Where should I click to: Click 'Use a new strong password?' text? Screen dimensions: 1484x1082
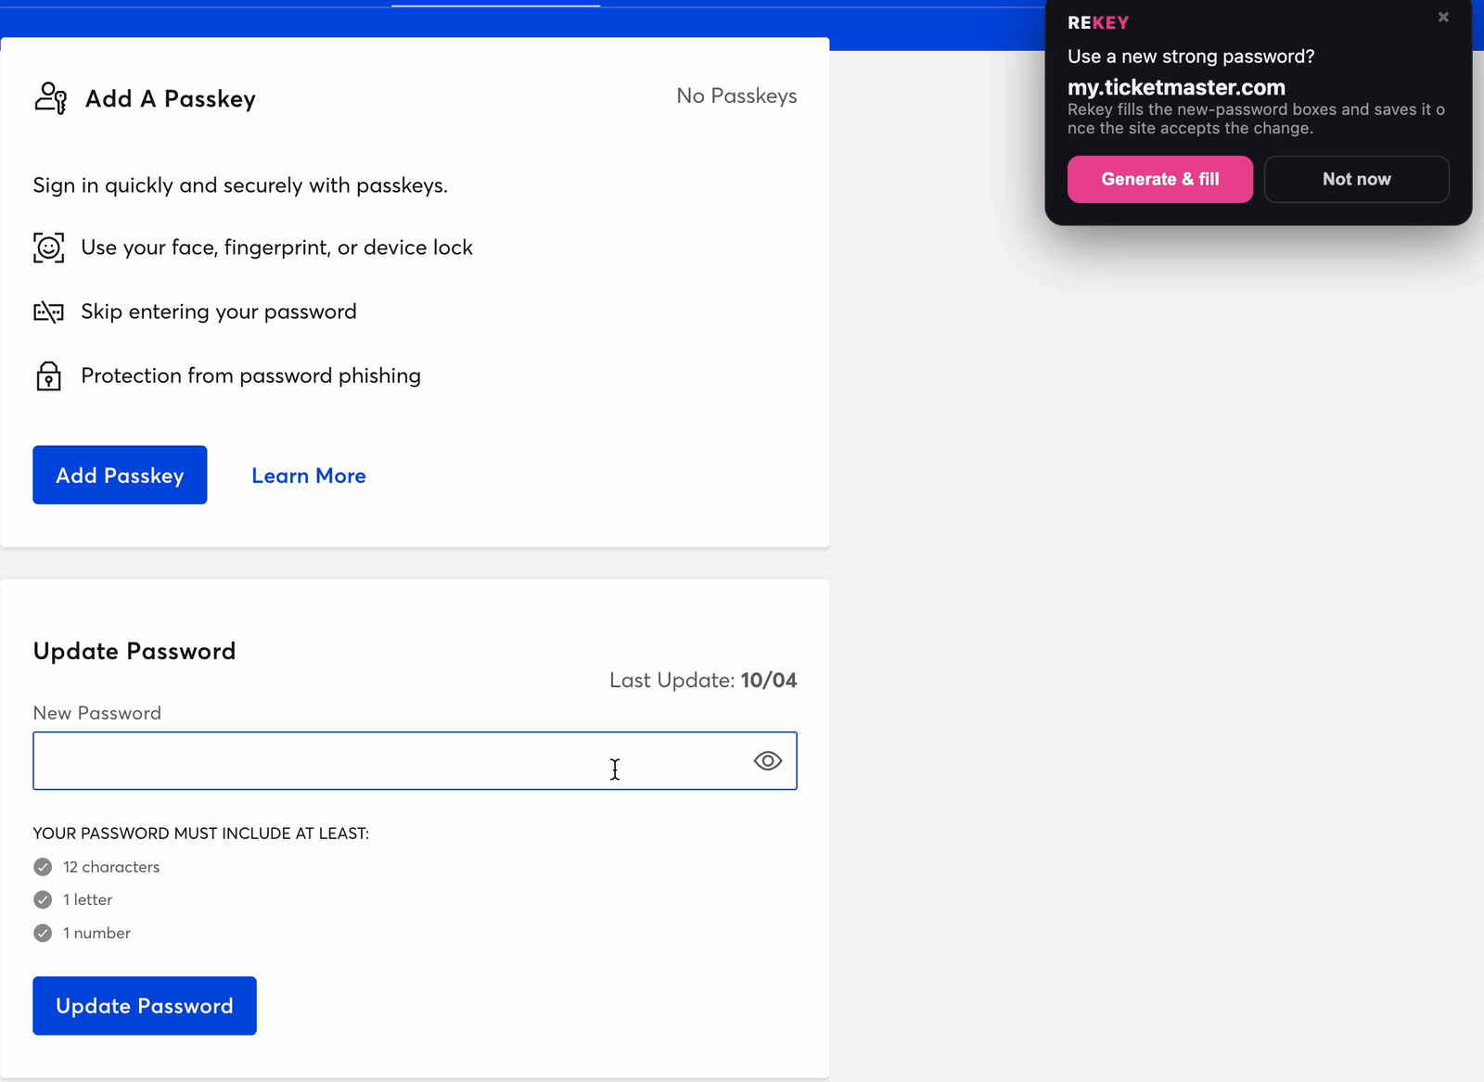1191,57
